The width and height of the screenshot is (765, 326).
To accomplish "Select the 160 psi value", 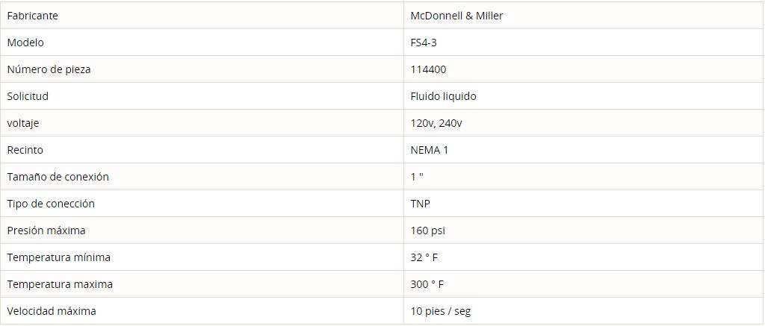I will 428,231.
